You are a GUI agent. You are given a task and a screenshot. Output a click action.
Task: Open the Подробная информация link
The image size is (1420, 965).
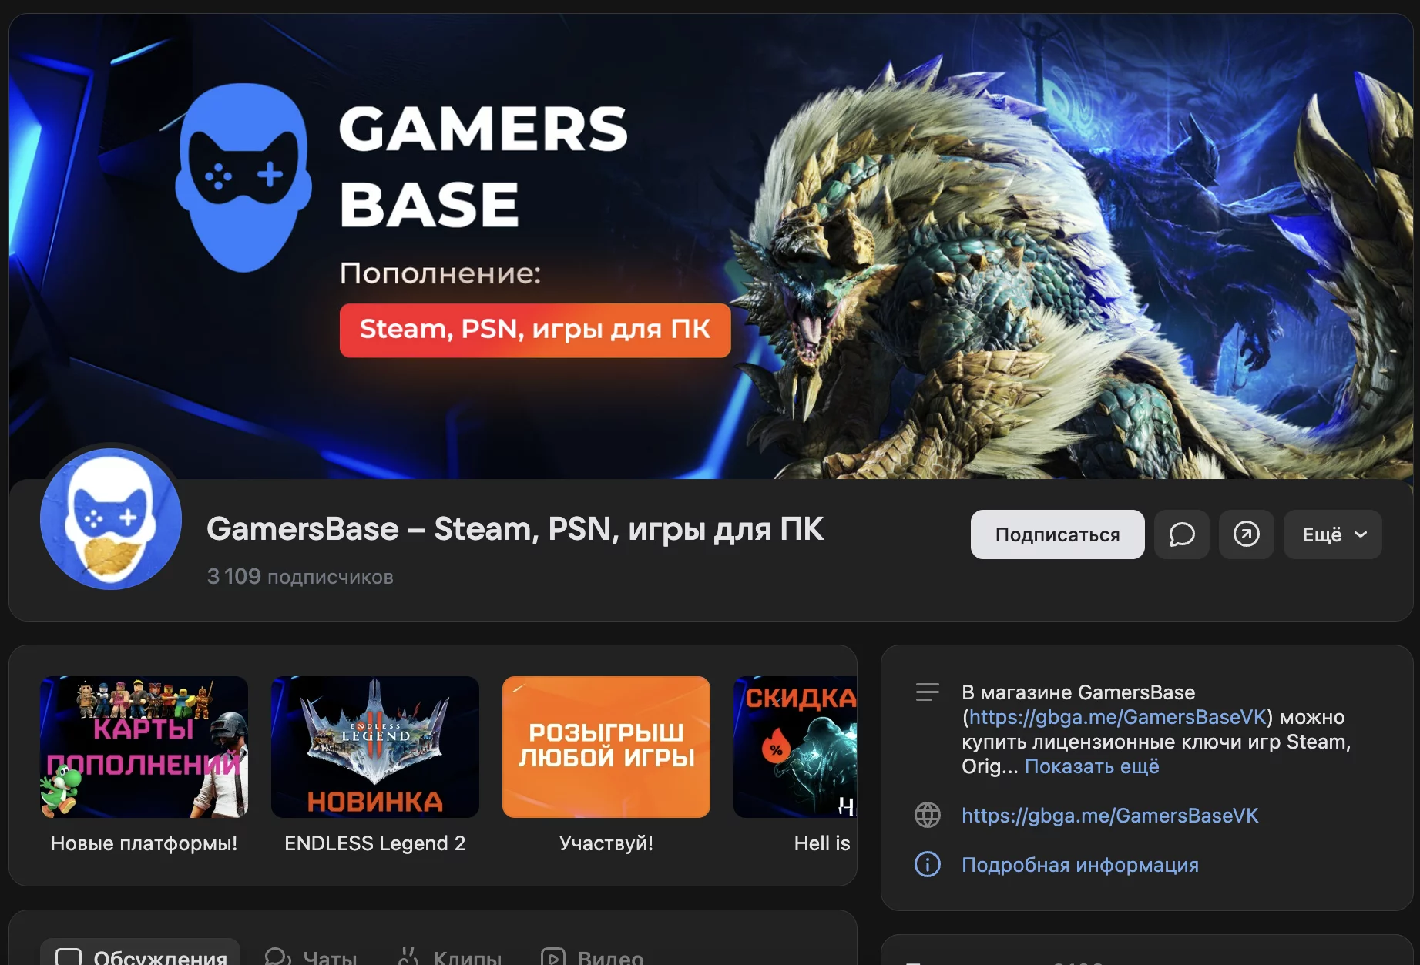(x=1080, y=865)
